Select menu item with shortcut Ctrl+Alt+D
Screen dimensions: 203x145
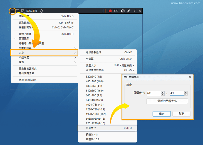(45, 16)
